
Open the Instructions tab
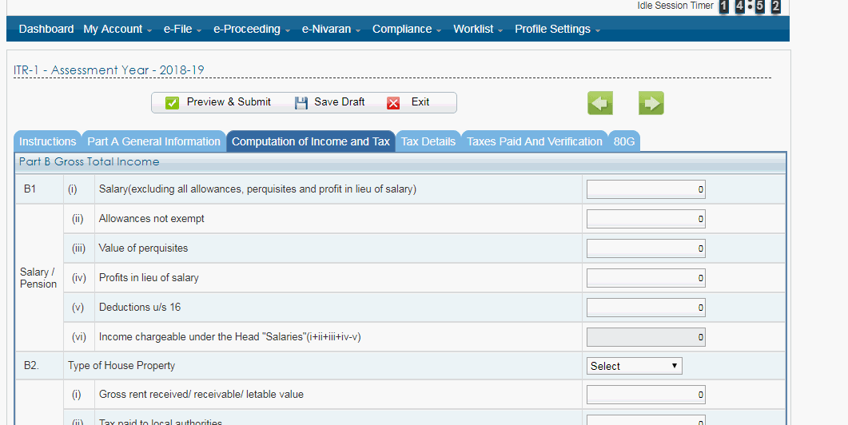pos(48,141)
